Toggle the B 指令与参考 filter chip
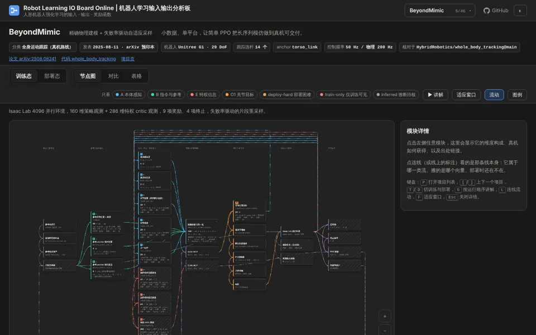Screen dimensions: 536x335 pyautogui.click(x=166, y=95)
